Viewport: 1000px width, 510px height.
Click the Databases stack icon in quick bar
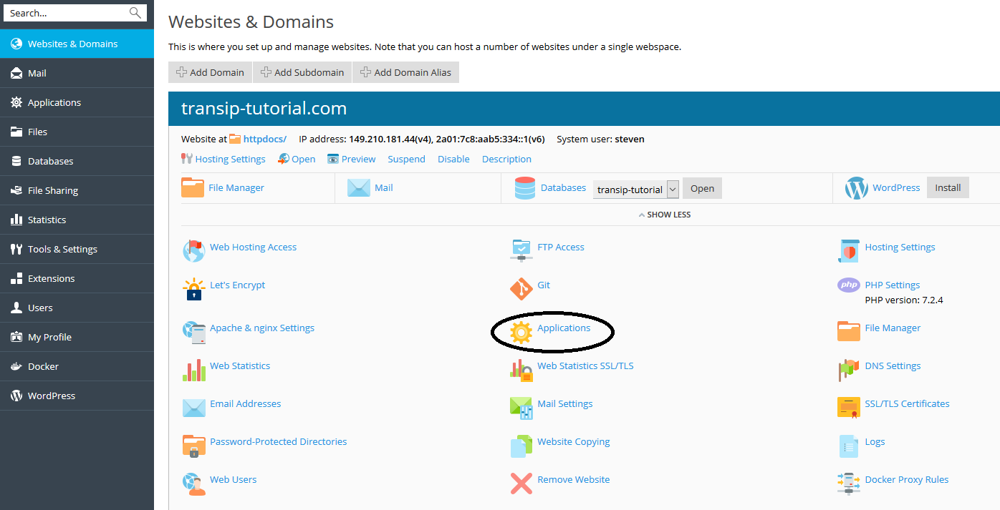pos(525,188)
